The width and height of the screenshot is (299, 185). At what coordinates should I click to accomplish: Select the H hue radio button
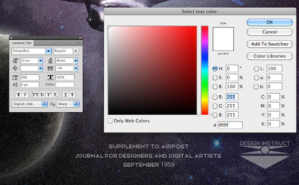[x=215, y=69]
